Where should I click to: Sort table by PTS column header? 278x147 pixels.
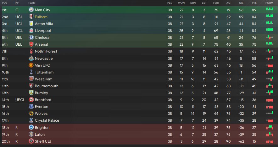click(254, 3)
